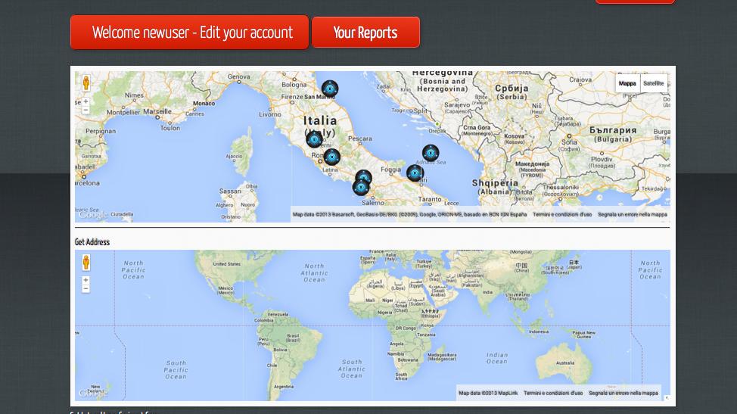Open Your Reports page
Image resolution: width=737 pixels, height=414 pixels.
tap(365, 33)
